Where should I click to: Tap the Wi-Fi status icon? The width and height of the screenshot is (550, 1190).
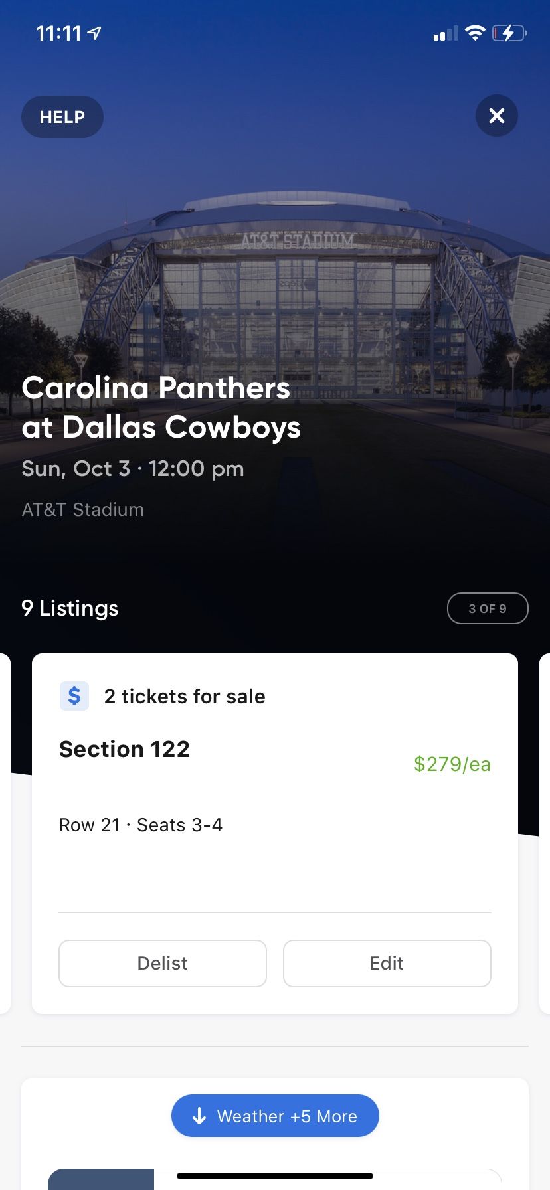click(475, 33)
